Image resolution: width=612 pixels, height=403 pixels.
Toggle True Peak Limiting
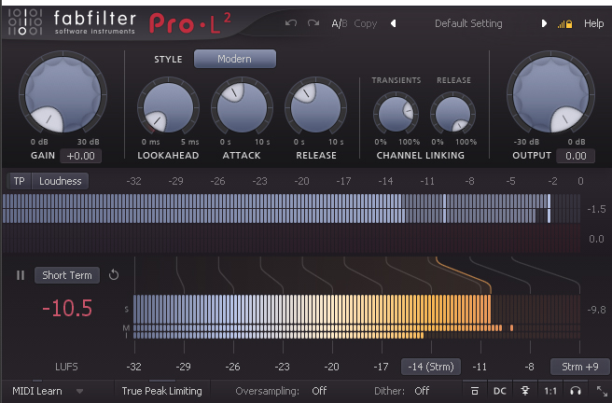coord(162,391)
